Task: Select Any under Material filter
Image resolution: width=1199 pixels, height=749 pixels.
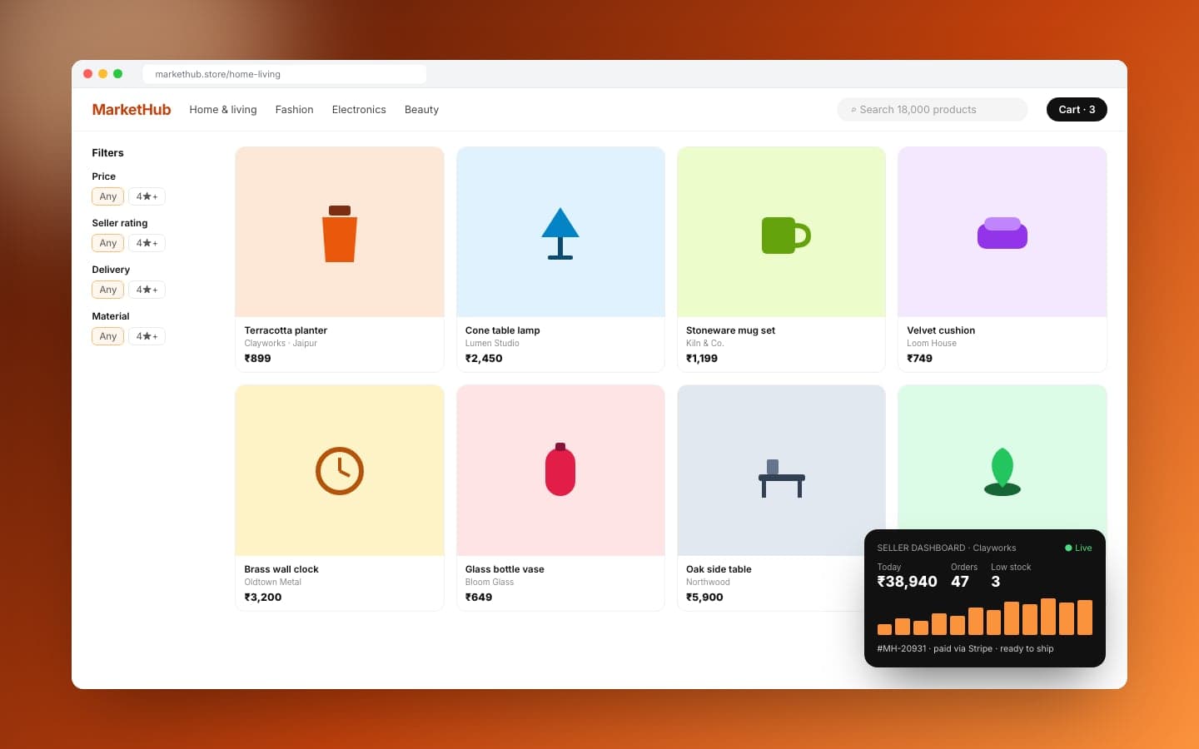Action: coord(108,336)
